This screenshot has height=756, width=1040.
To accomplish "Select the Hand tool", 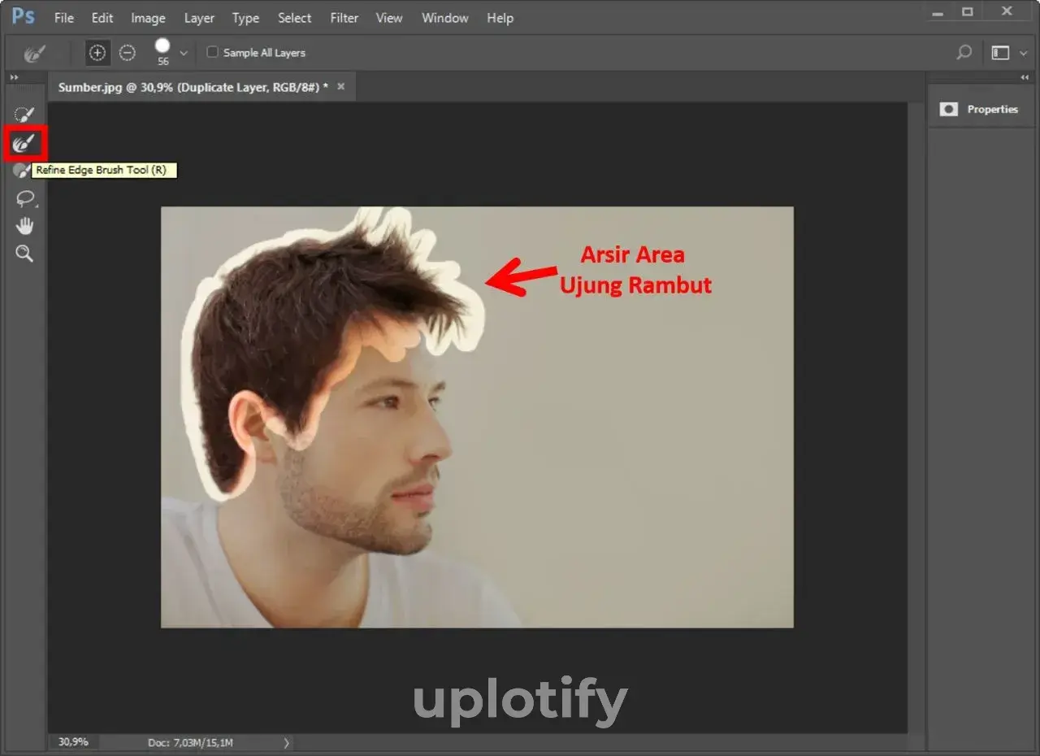I will click(x=25, y=226).
